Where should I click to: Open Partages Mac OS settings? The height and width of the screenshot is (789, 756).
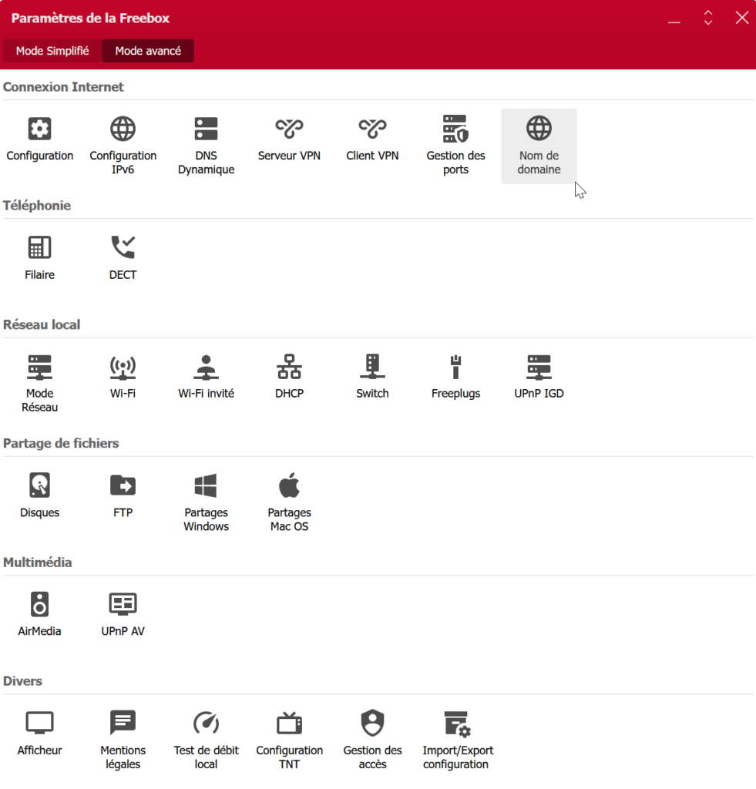pyautogui.click(x=289, y=486)
